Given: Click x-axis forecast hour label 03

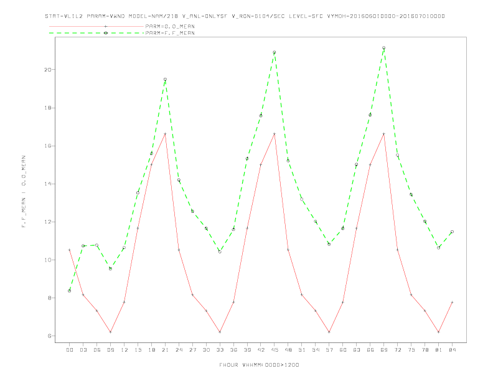Looking at the screenshot, I should pos(83,350).
